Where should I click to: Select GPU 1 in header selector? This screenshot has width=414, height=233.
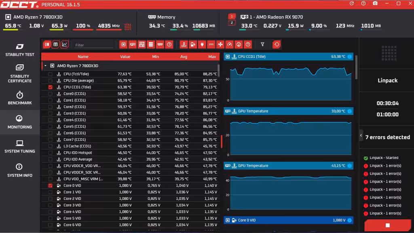[x=232, y=16]
